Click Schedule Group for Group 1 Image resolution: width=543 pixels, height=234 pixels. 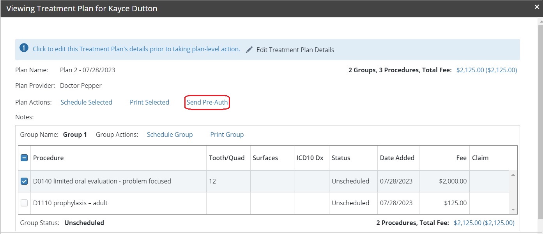(170, 134)
